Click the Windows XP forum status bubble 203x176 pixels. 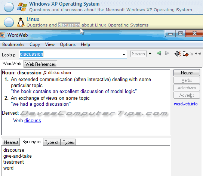click(9, 7)
